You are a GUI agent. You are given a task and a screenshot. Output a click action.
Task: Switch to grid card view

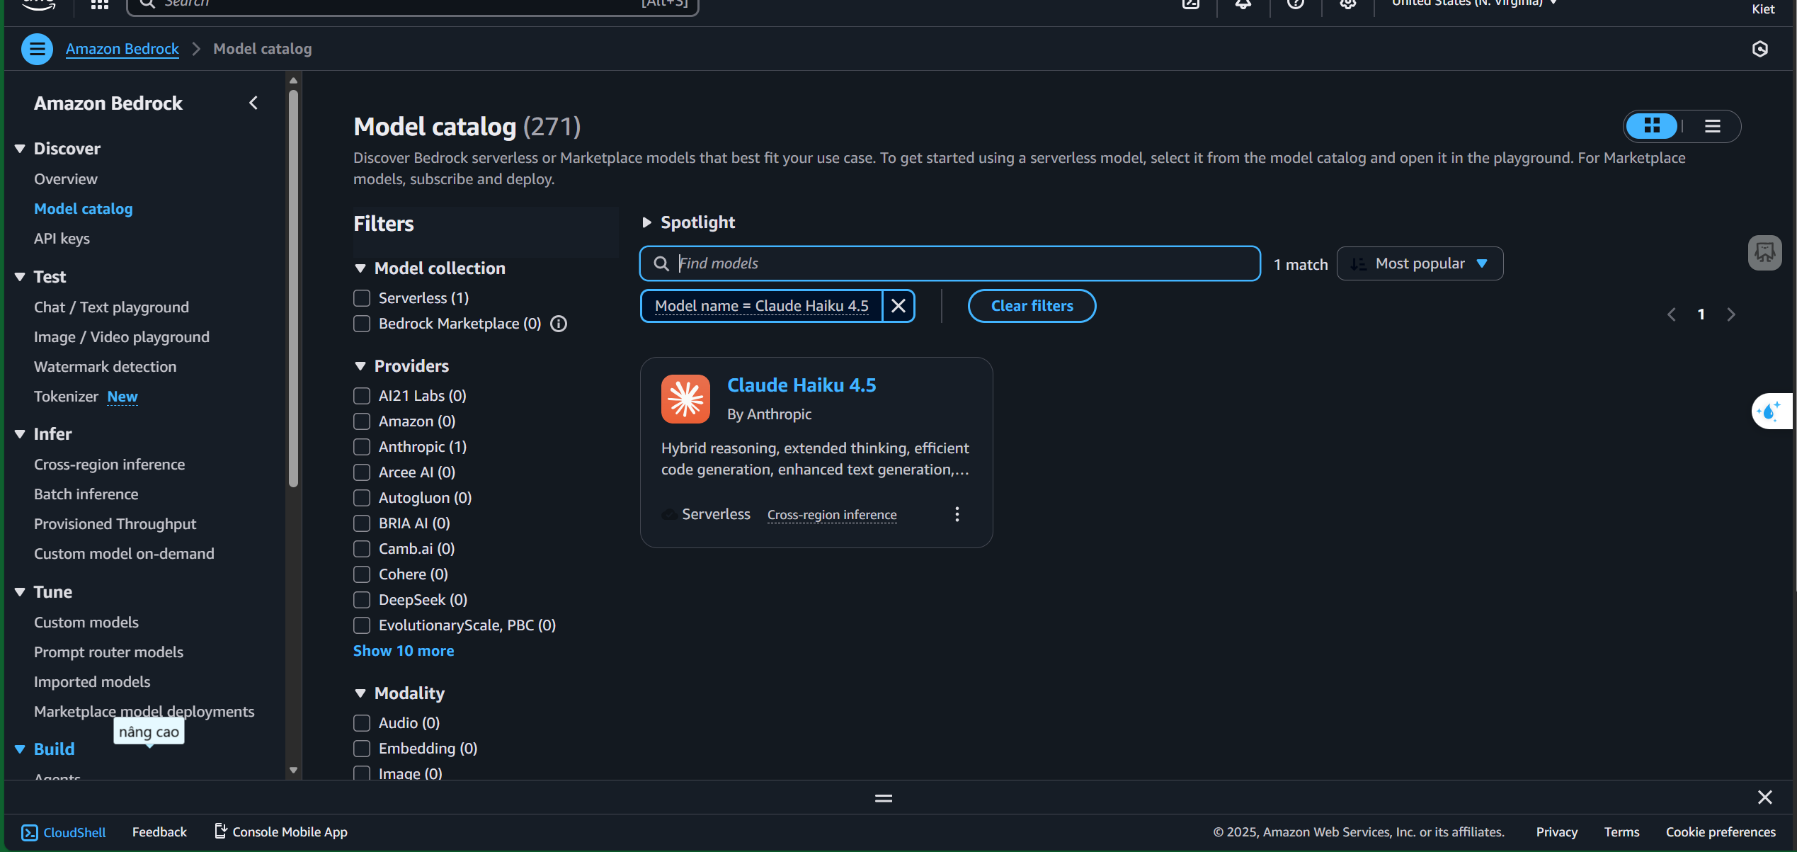1652,126
